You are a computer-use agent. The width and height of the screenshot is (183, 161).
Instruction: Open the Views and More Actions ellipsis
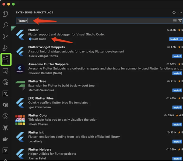tap(180, 12)
